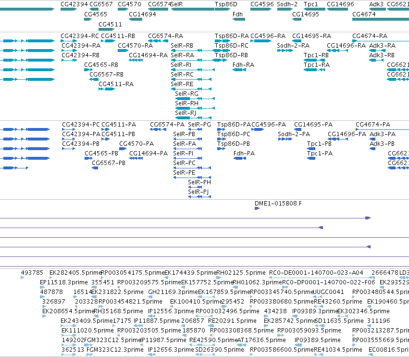The width and height of the screenshot is (409, 357).
Task: Click transcript CG6574-RA label
Action: pyautogui.click(x=166, y=36)
